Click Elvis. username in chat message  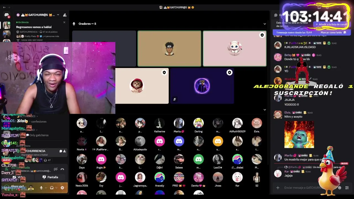tap(288, 112)
